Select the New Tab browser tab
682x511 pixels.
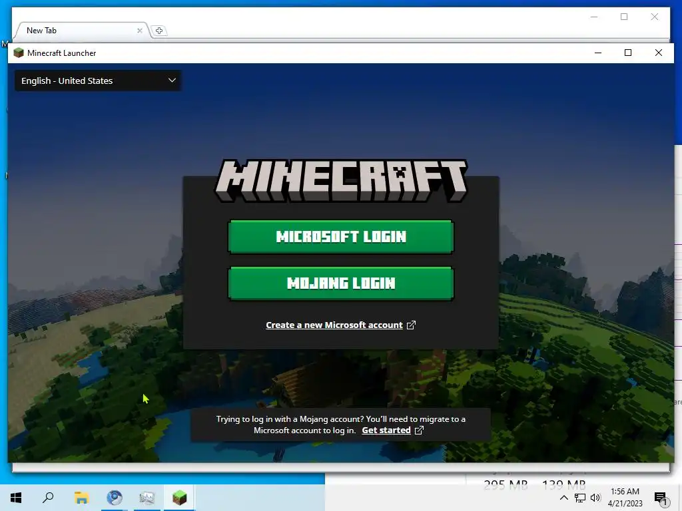coord(82,31)
